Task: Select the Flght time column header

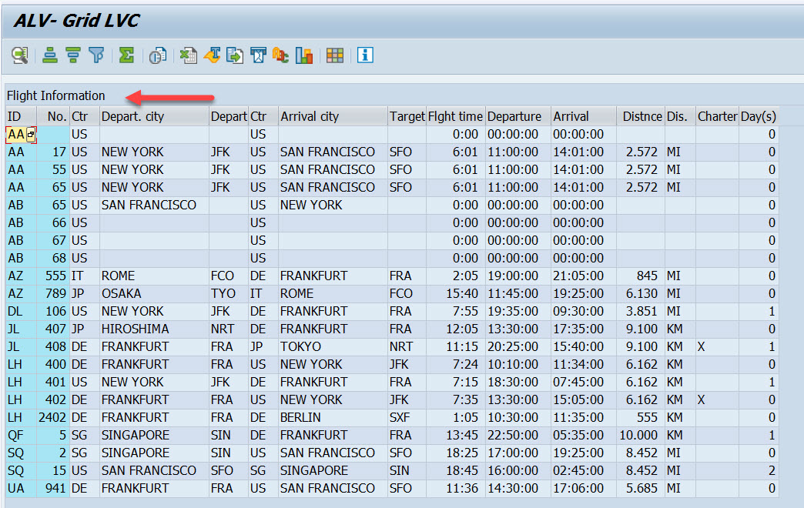Action: 454,115
